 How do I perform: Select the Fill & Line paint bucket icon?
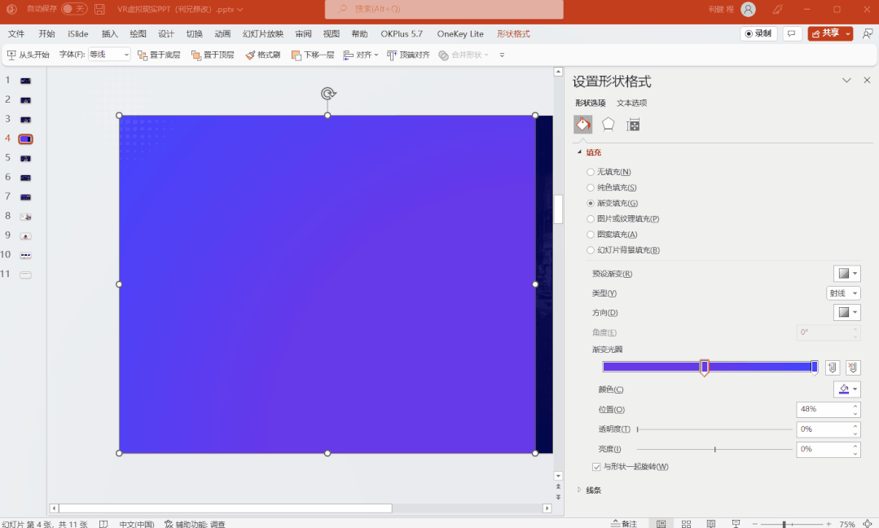[583, 125]
